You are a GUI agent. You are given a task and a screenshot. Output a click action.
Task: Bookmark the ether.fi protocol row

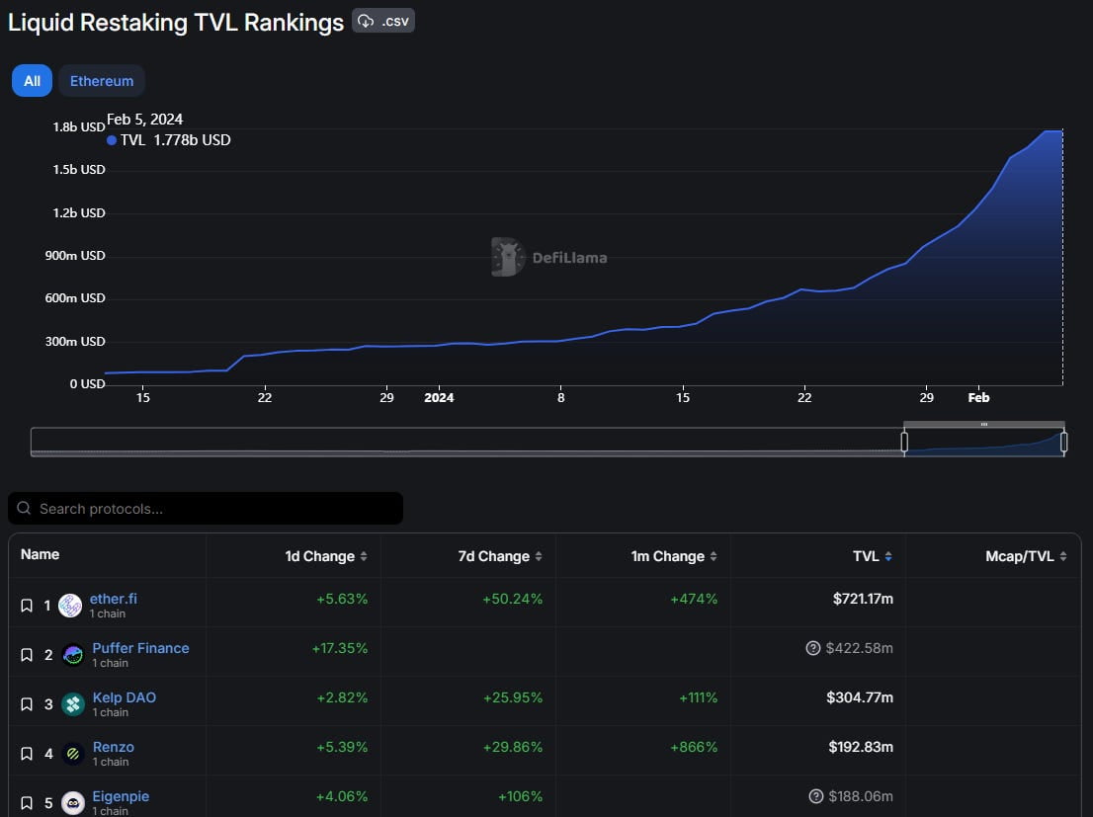[x=27, y=606]
